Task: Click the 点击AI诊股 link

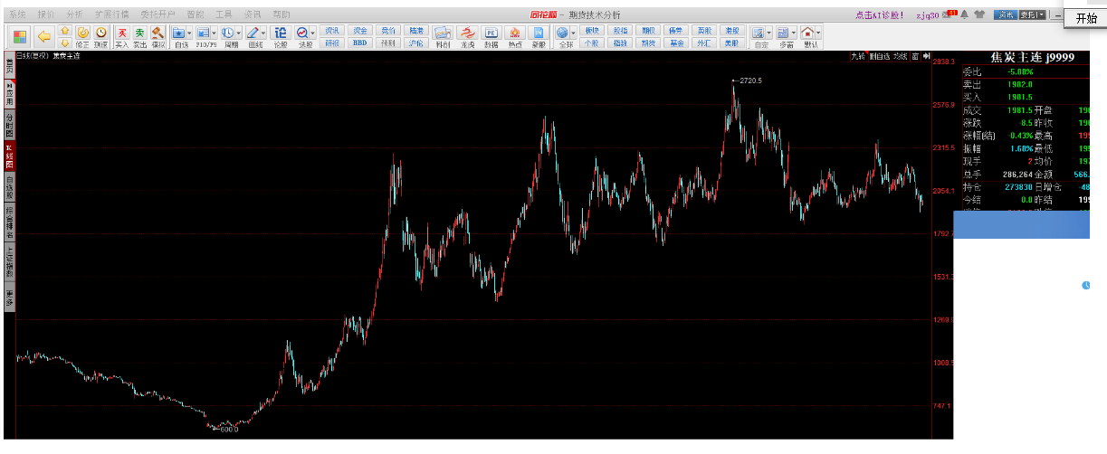Action: [880, 15]
